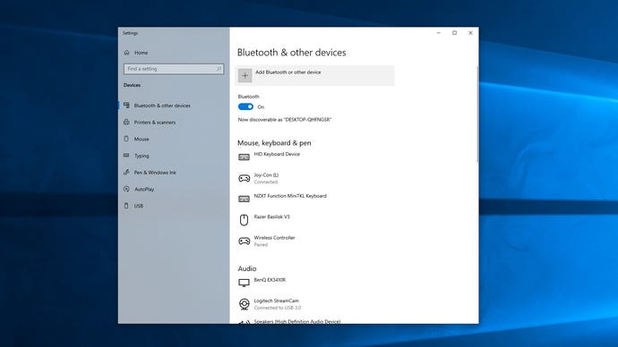
Task: Click the Wireless Controller gamepad icon
Action: (244, 241)
